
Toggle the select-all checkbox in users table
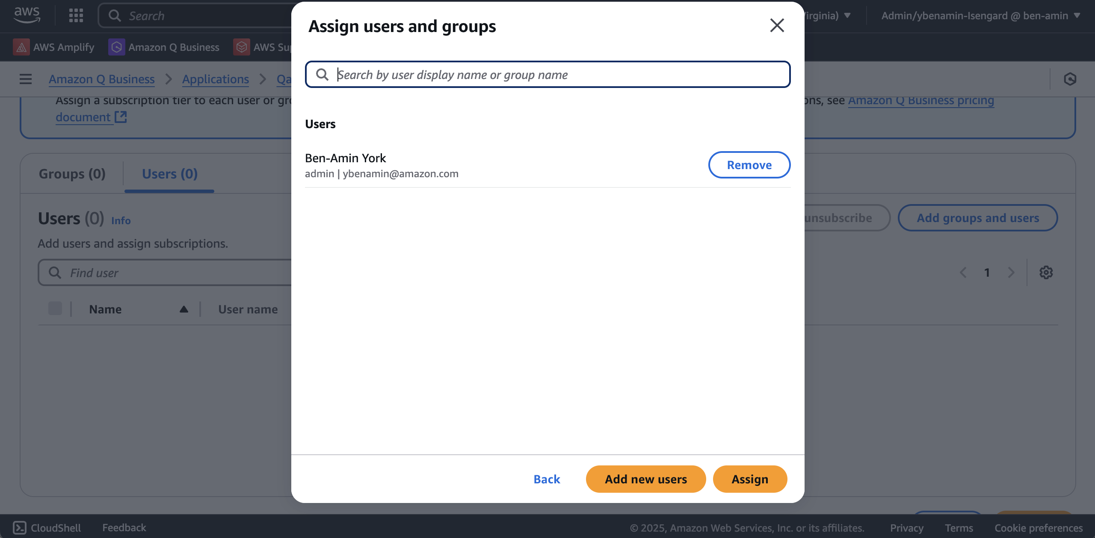coord(55,308)
